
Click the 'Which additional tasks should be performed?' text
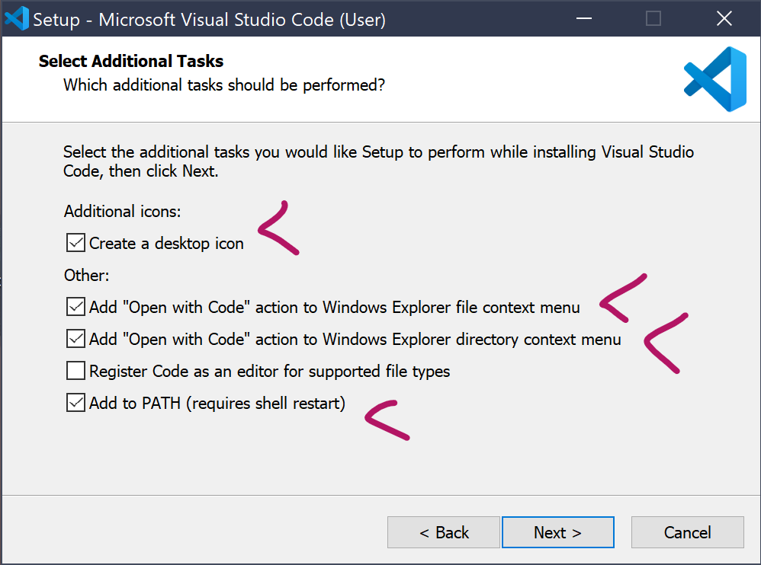pyautogui.click(x=224, y=85)
